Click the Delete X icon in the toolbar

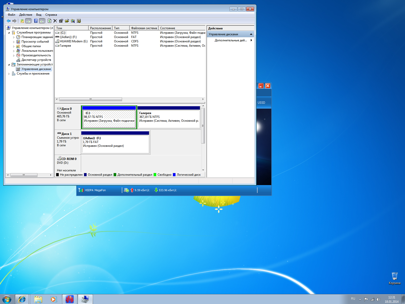55,21
